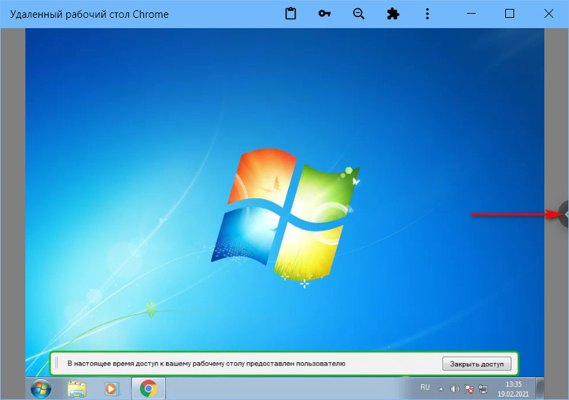Open the three-dot app menu

[427, 14]
